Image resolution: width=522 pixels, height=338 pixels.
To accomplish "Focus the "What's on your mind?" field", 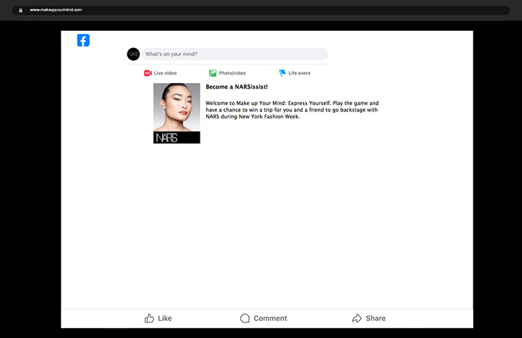I will [235, 54].
